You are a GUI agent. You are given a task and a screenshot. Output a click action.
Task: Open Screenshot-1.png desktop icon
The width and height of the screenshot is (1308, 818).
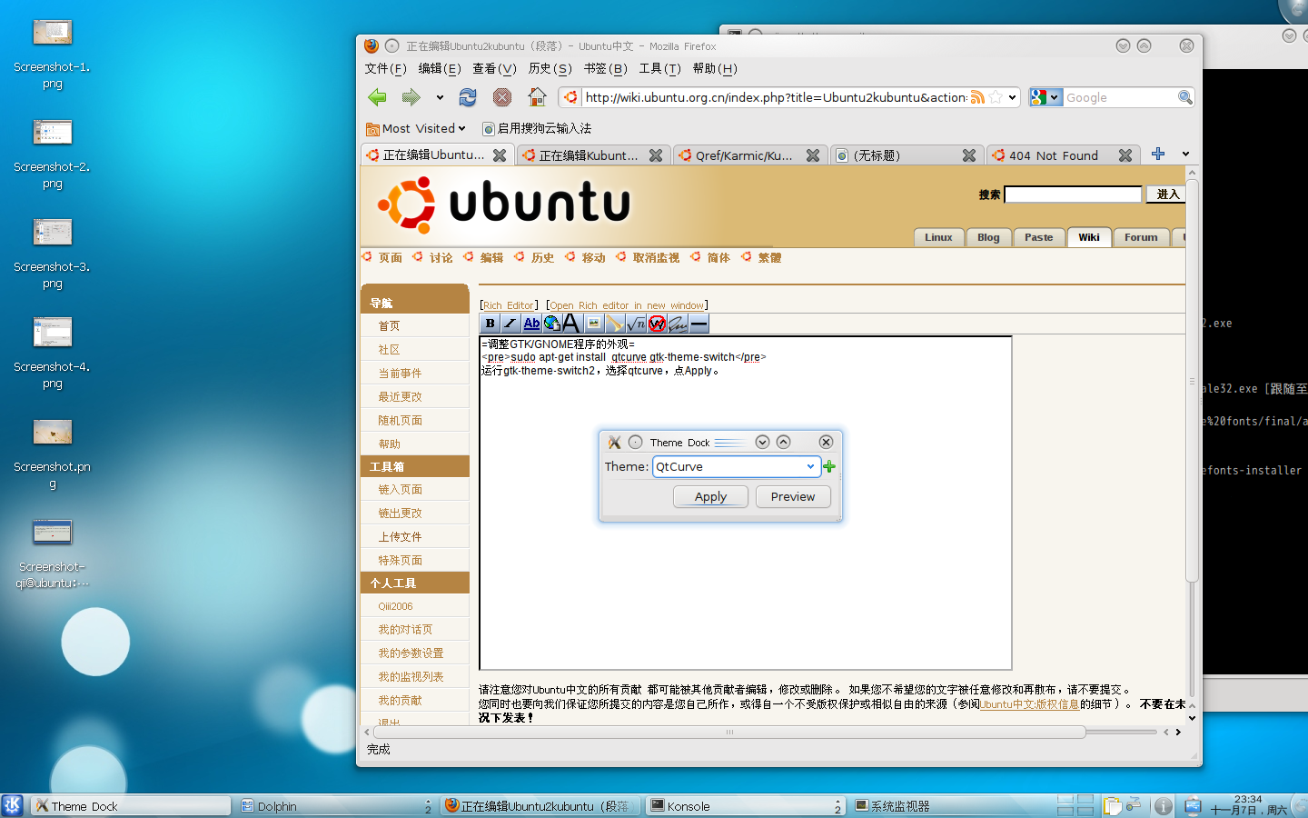pyautogui.click(x=52, y=55)
